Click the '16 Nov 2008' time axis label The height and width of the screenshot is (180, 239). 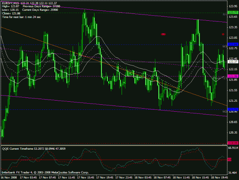pos(9,178)
